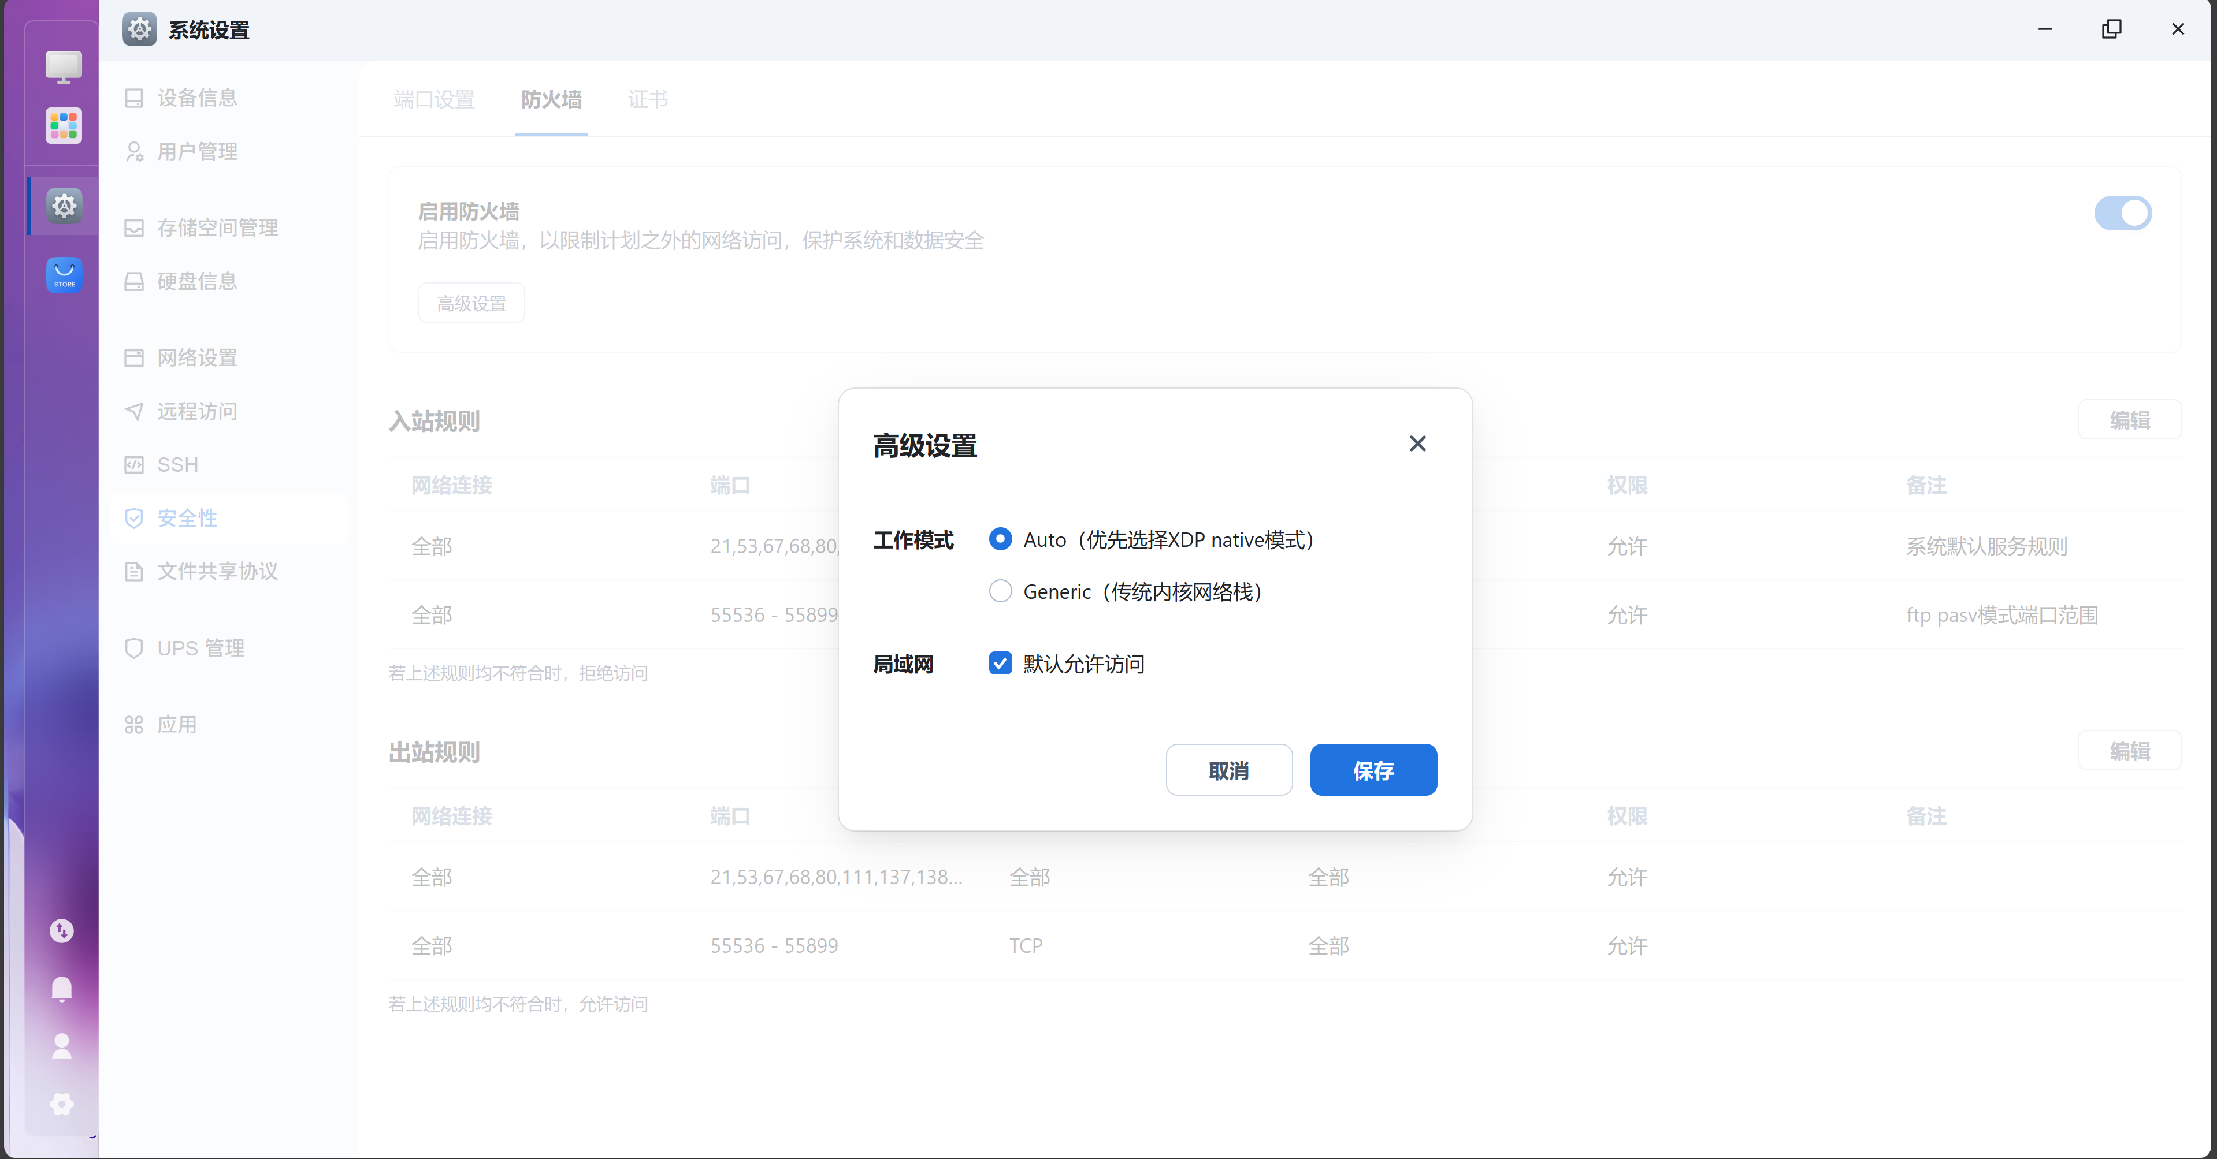Open UPS 管理 in sidebar
This screenshot has width=2217, height=1159.
pyautogui.click(x=228, y=648)
